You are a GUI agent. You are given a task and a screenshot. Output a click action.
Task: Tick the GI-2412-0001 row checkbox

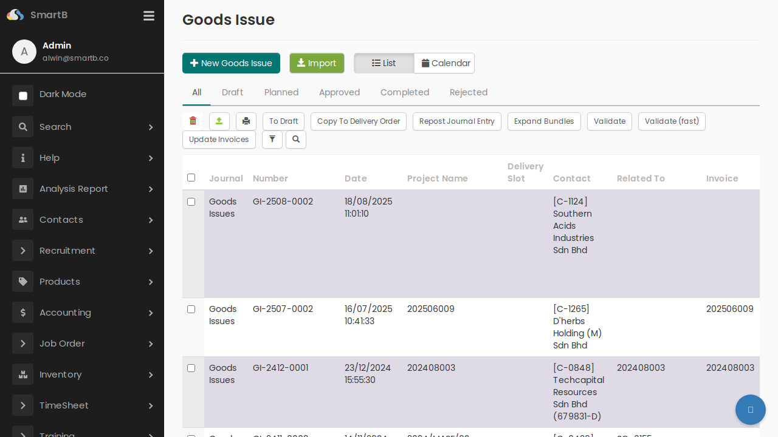[x=191, y=368]
